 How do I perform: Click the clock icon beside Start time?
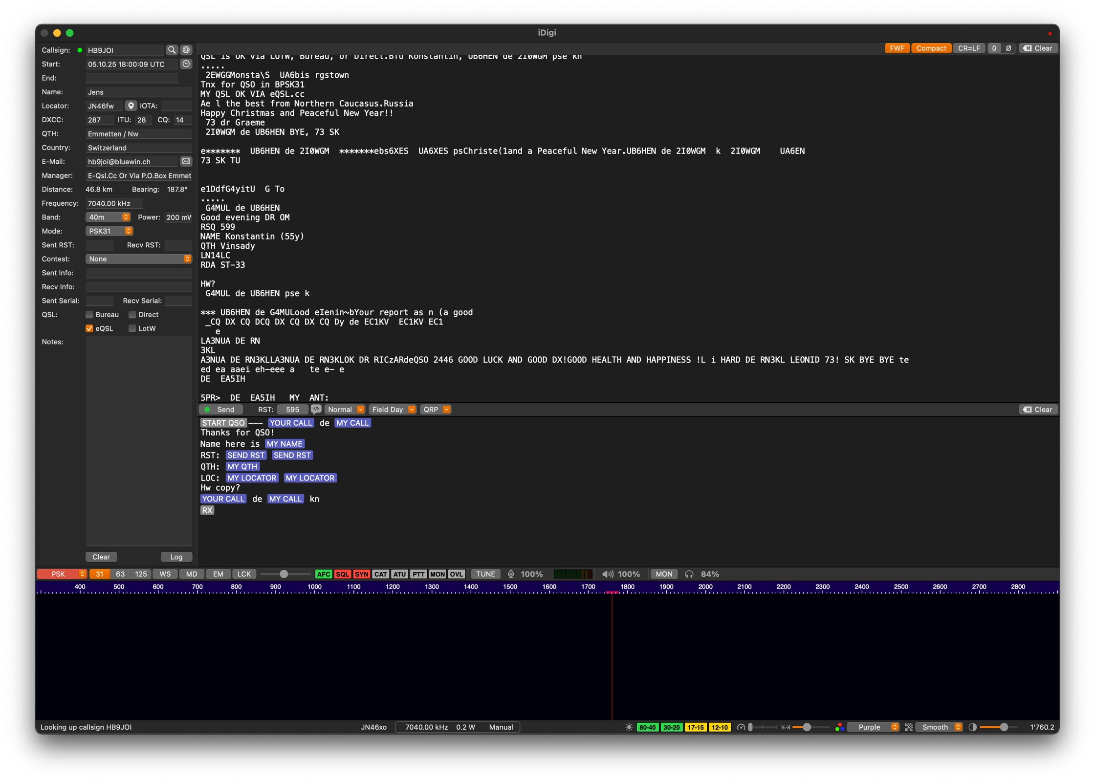click(x=186, y=64)
